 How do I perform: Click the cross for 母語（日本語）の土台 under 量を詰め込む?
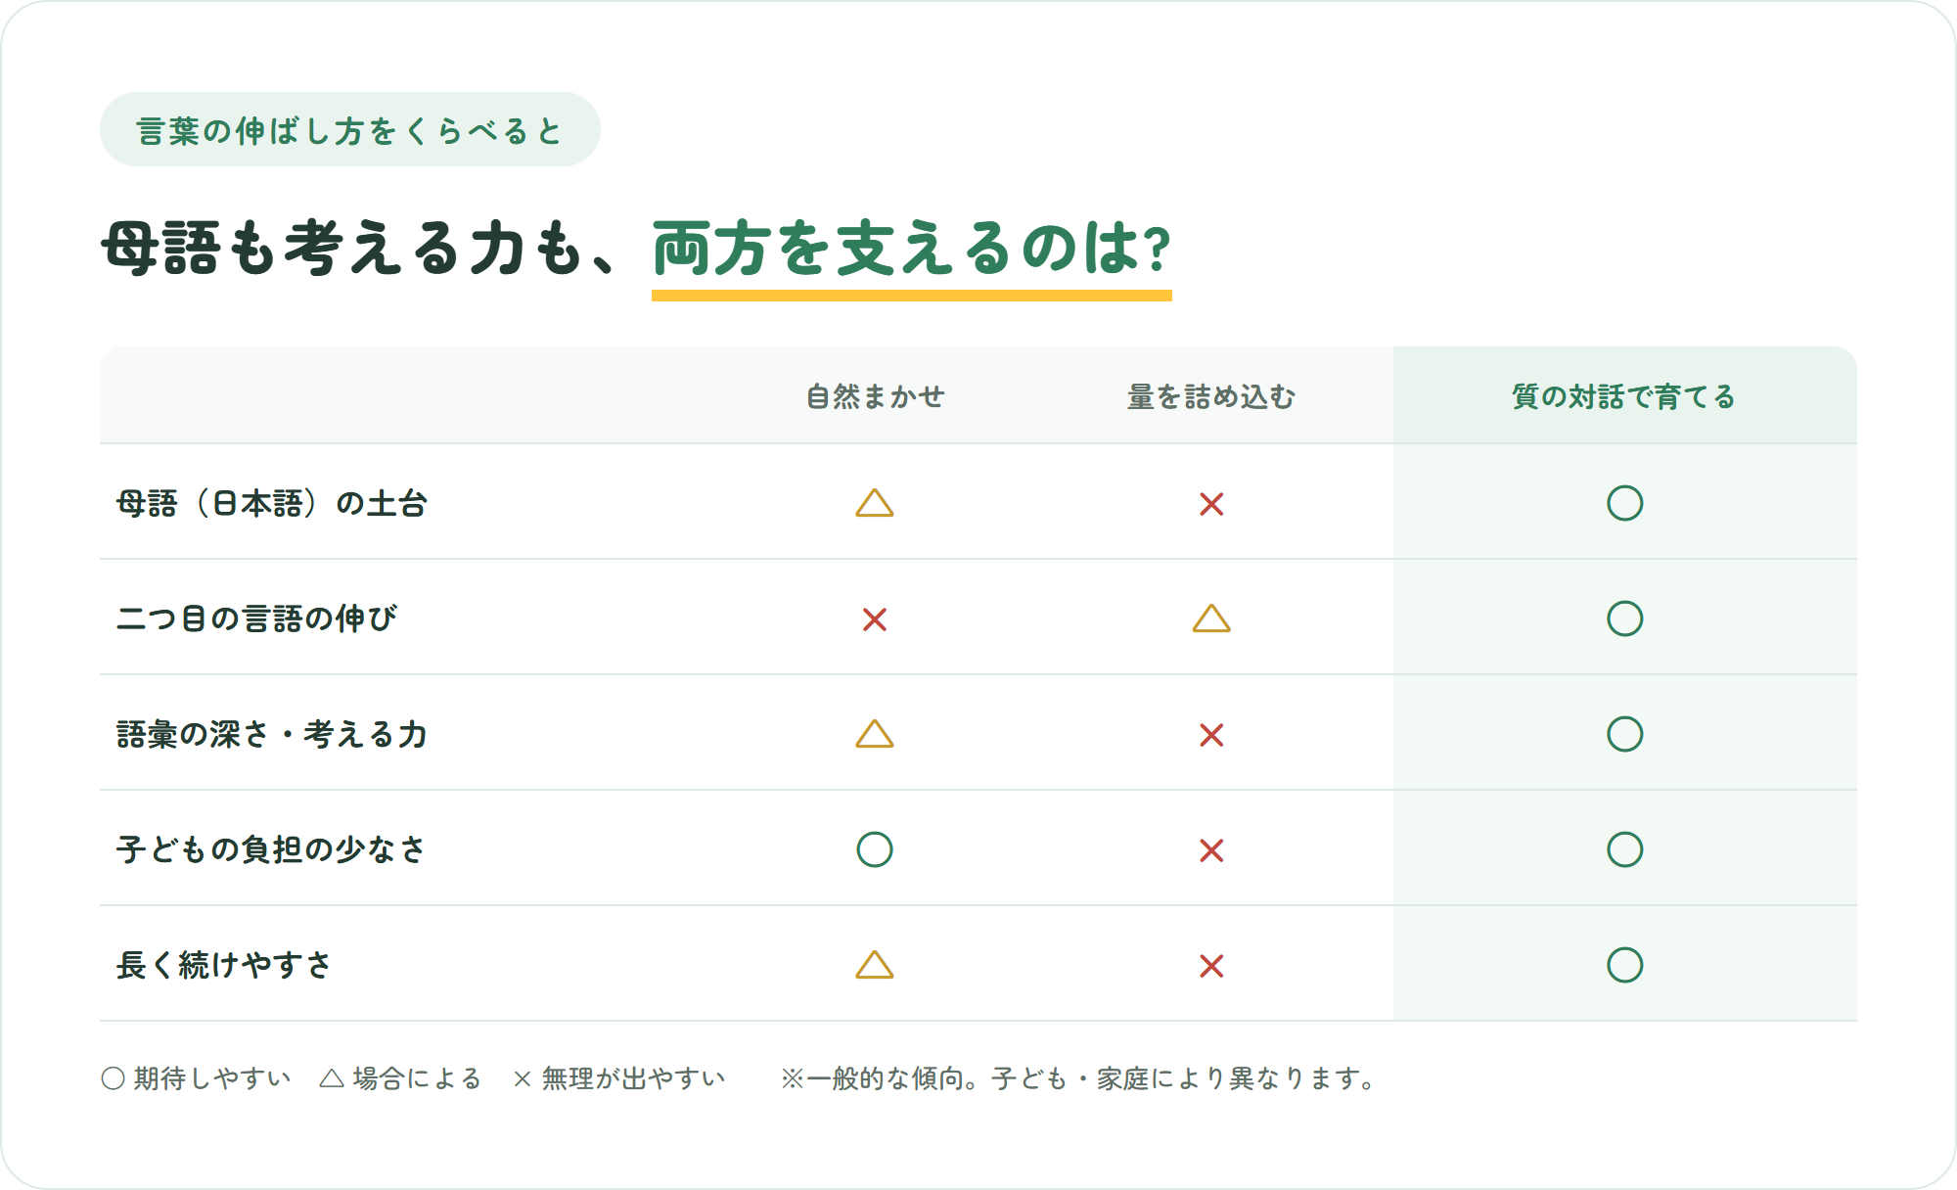coord(1211,504)
